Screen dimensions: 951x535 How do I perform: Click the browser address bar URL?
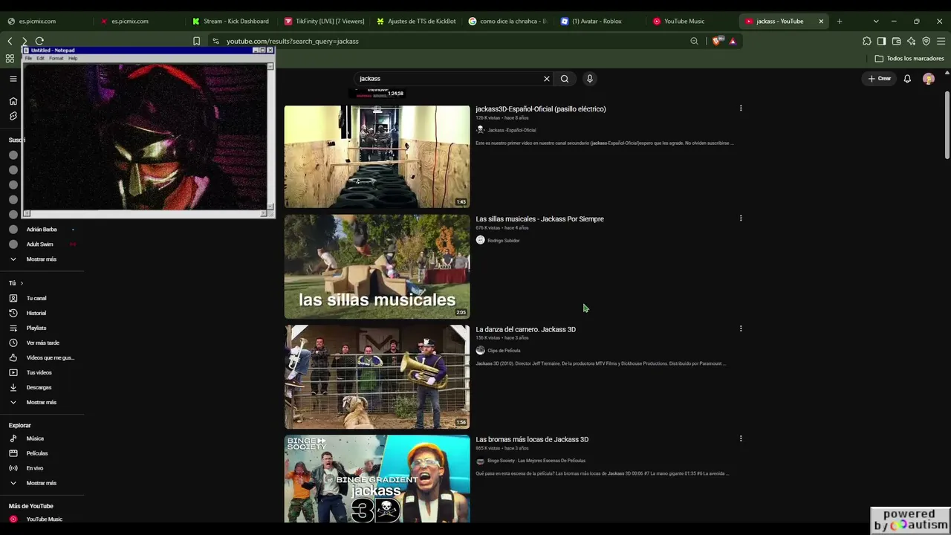pos(293,41)
